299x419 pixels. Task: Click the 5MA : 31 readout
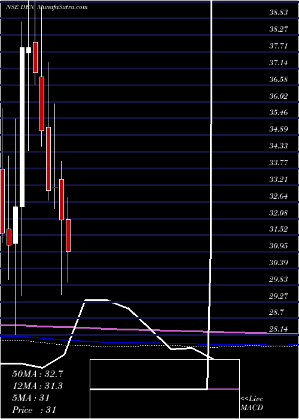click(x=30, y=398)
